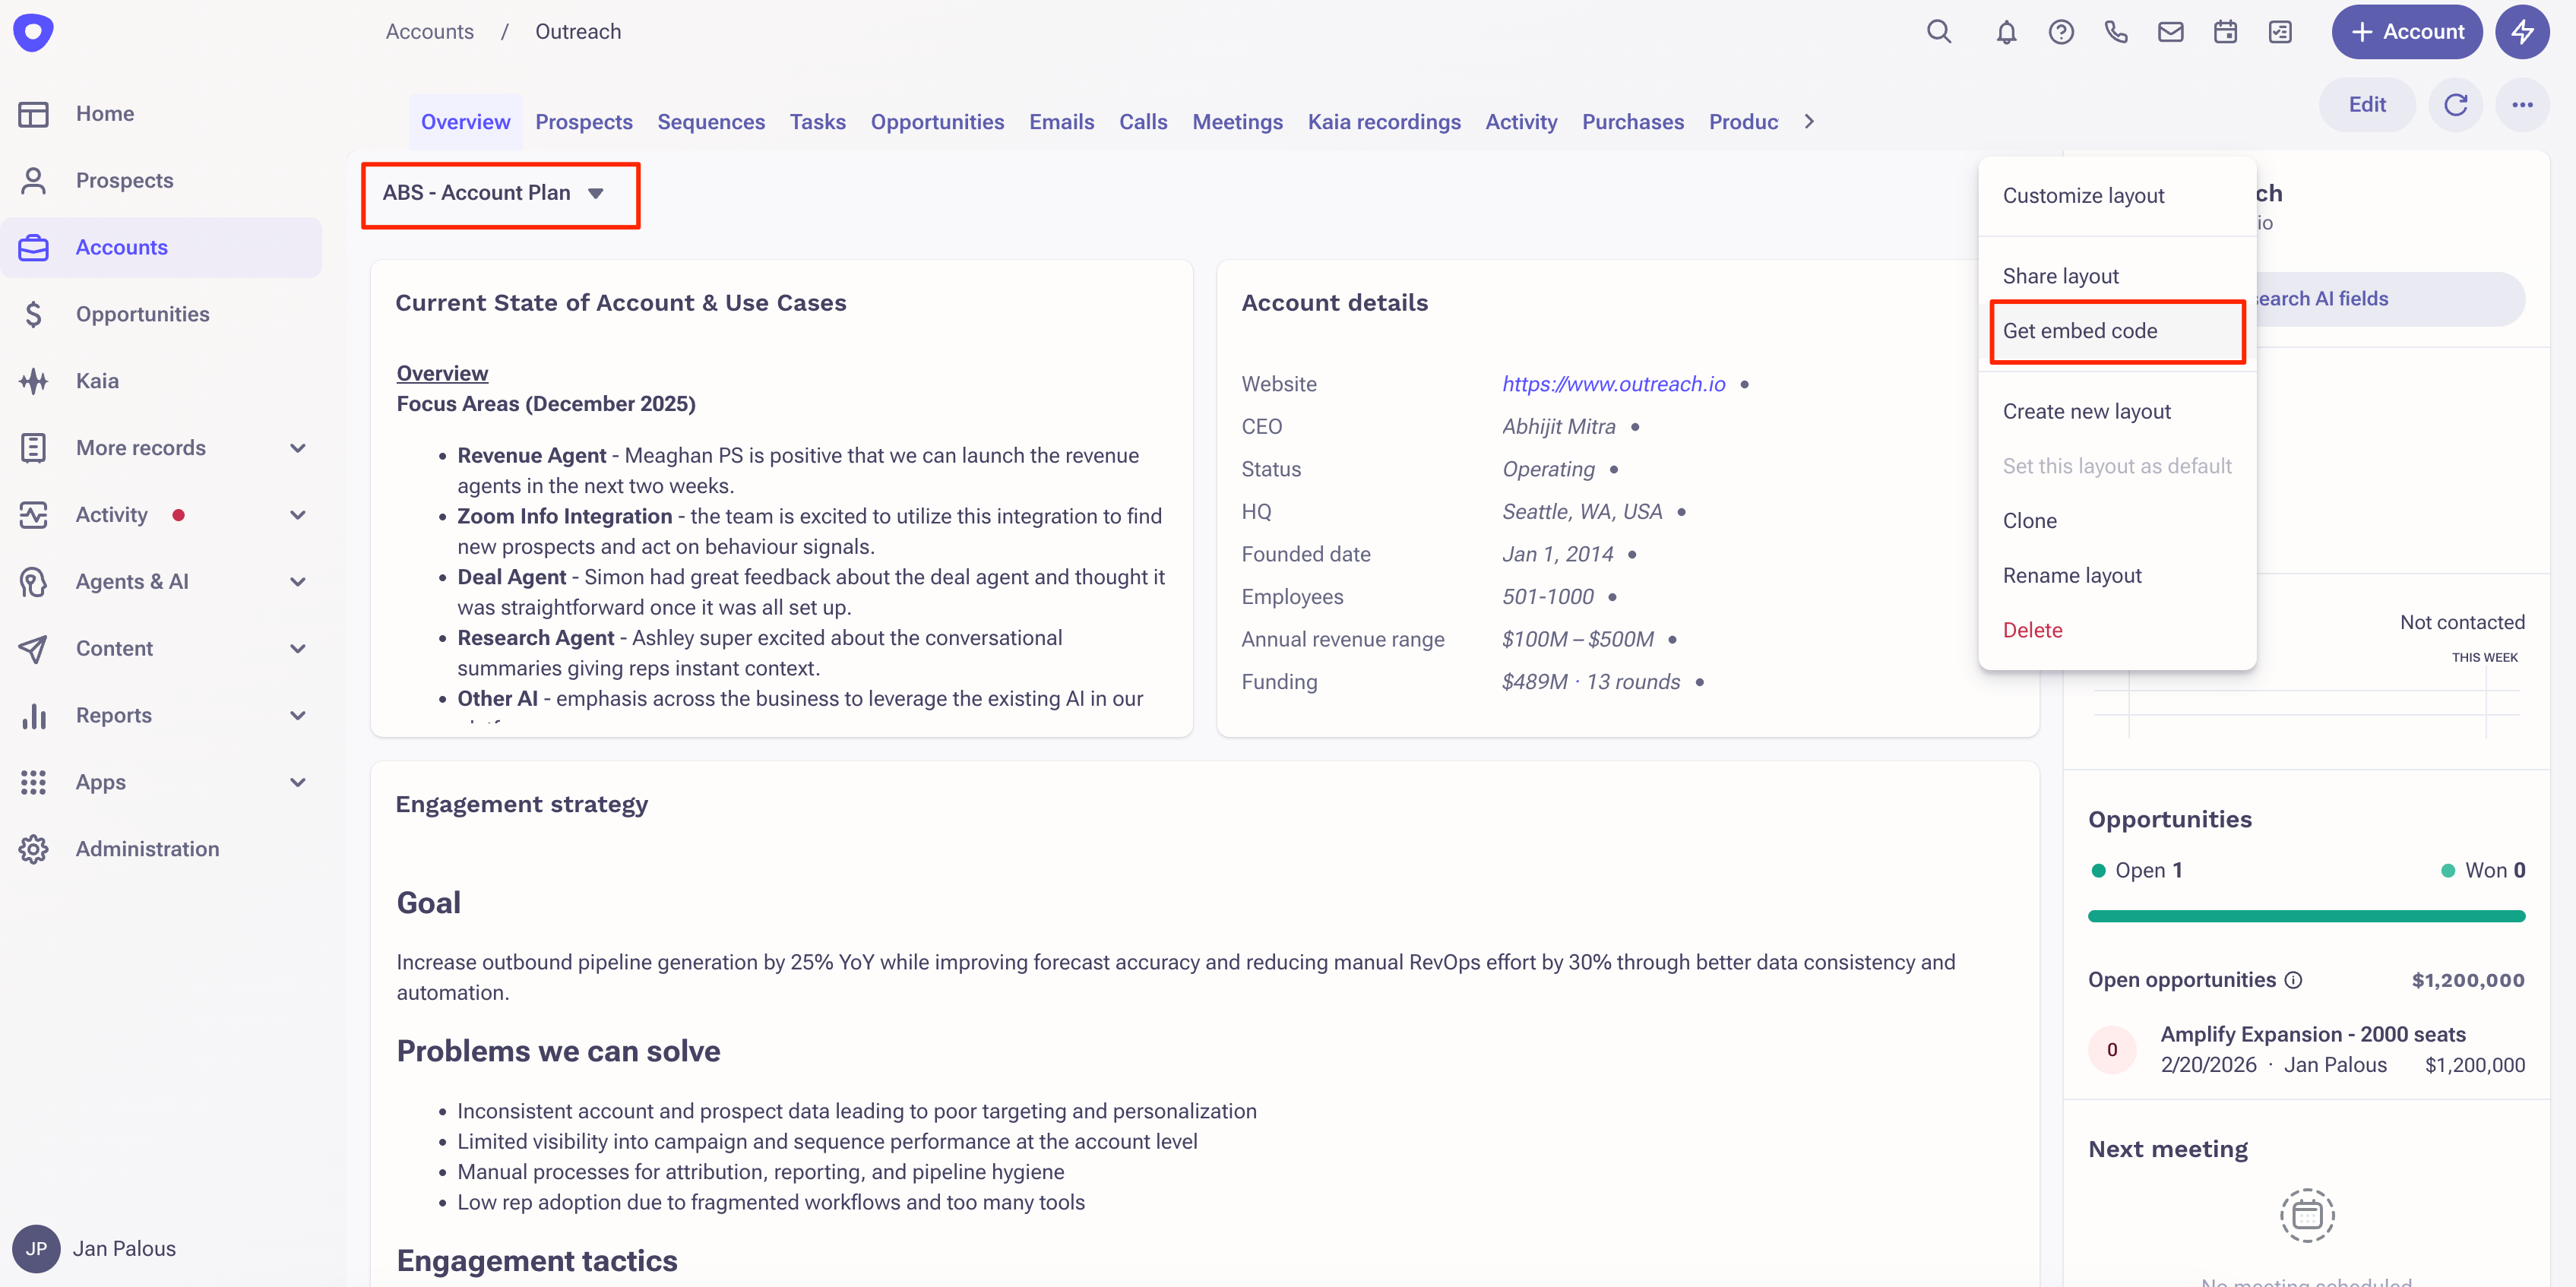This screenshot has width=2576, height=1287.
Task: Click the Edit button
Action: click(2367, 105)
